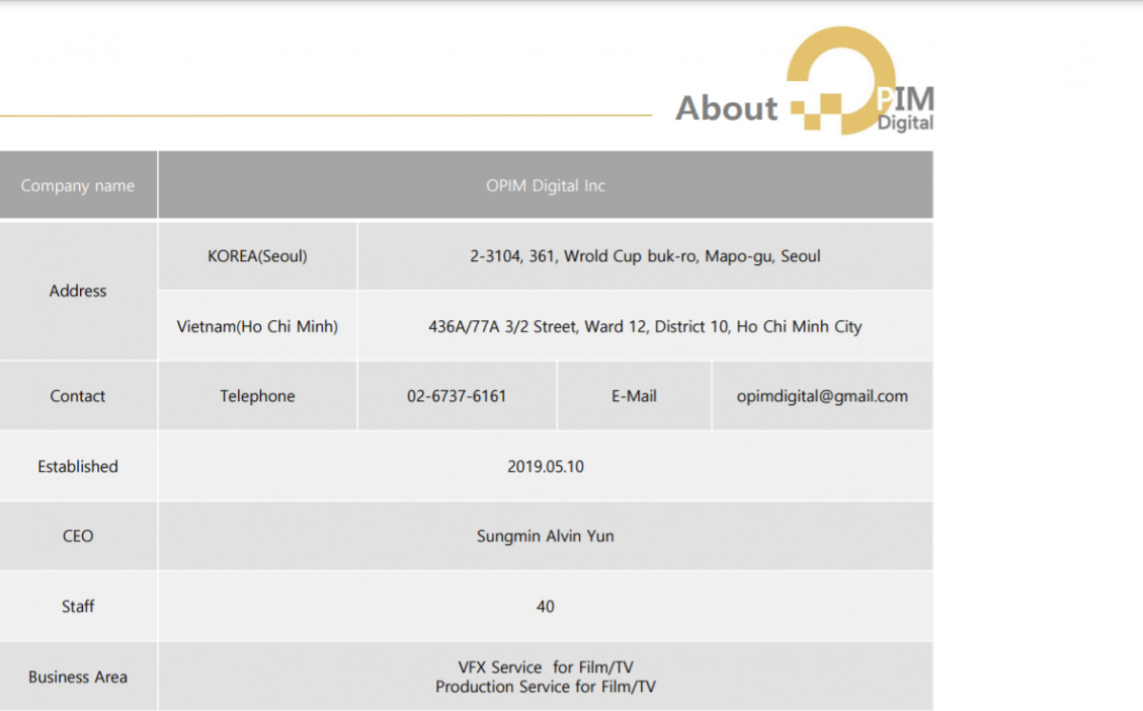Click the 'Established' row label
Screen dimensions: 1143x711
pyautogui.click(x=78, y=466)
